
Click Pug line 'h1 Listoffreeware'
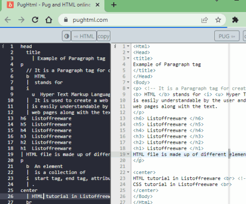click(46, 148)
